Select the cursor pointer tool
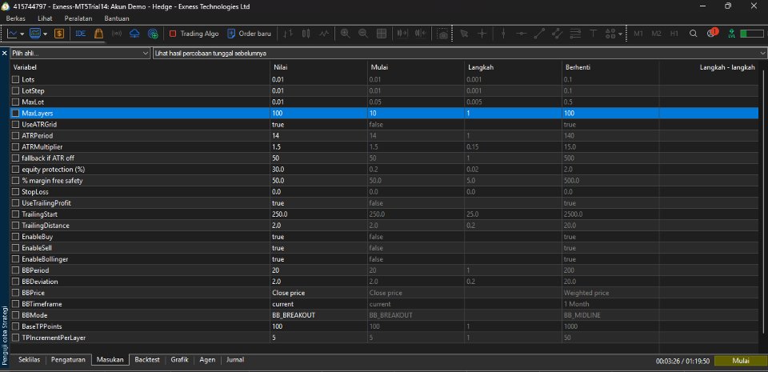This screenshot has height=372, width=768. coord(464,34)
